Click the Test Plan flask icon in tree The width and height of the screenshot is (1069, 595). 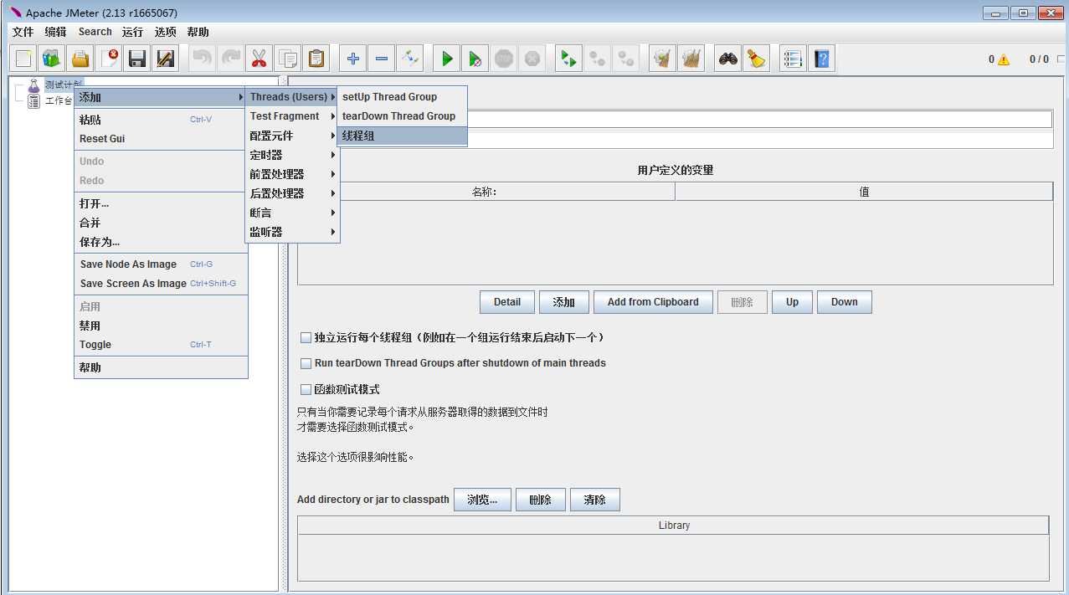[33, 85]
